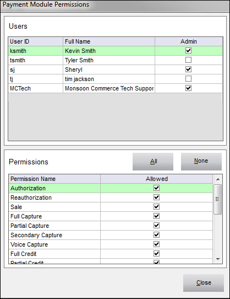Click the All permissions button
The height and width of the screenshot is (299, 230).
click(x=153, y=162)
